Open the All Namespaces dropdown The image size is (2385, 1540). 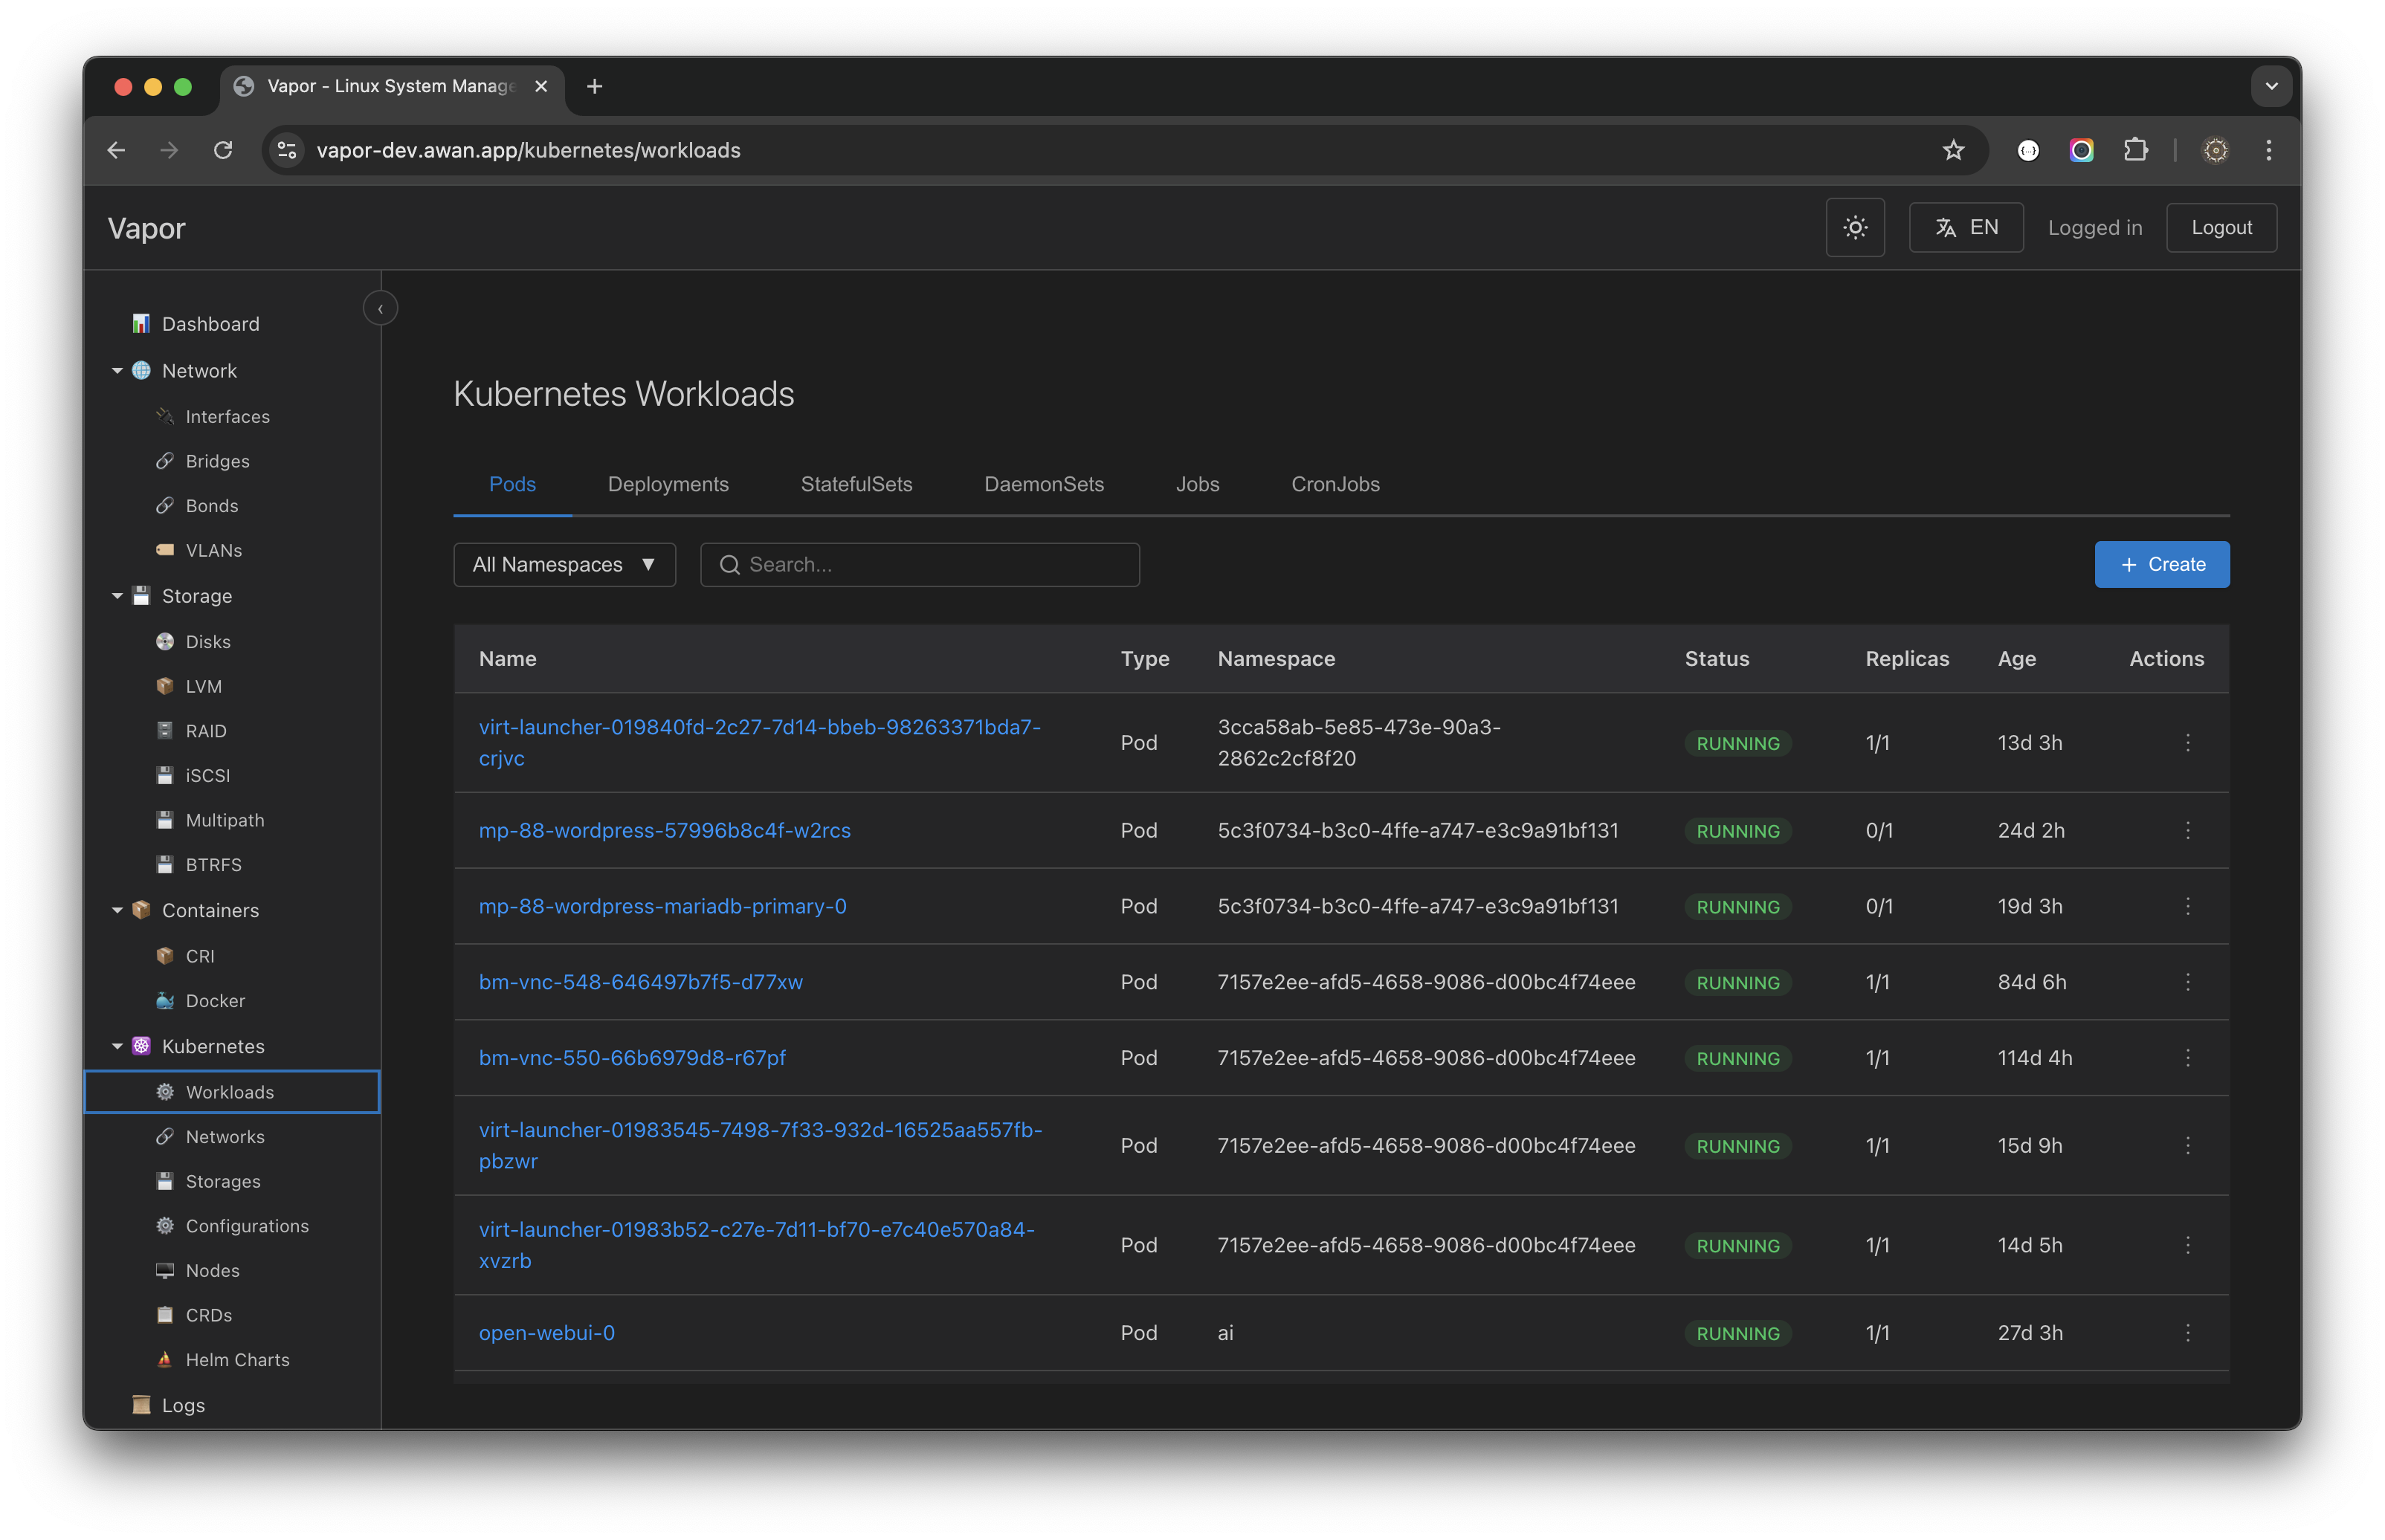(564, 565)
